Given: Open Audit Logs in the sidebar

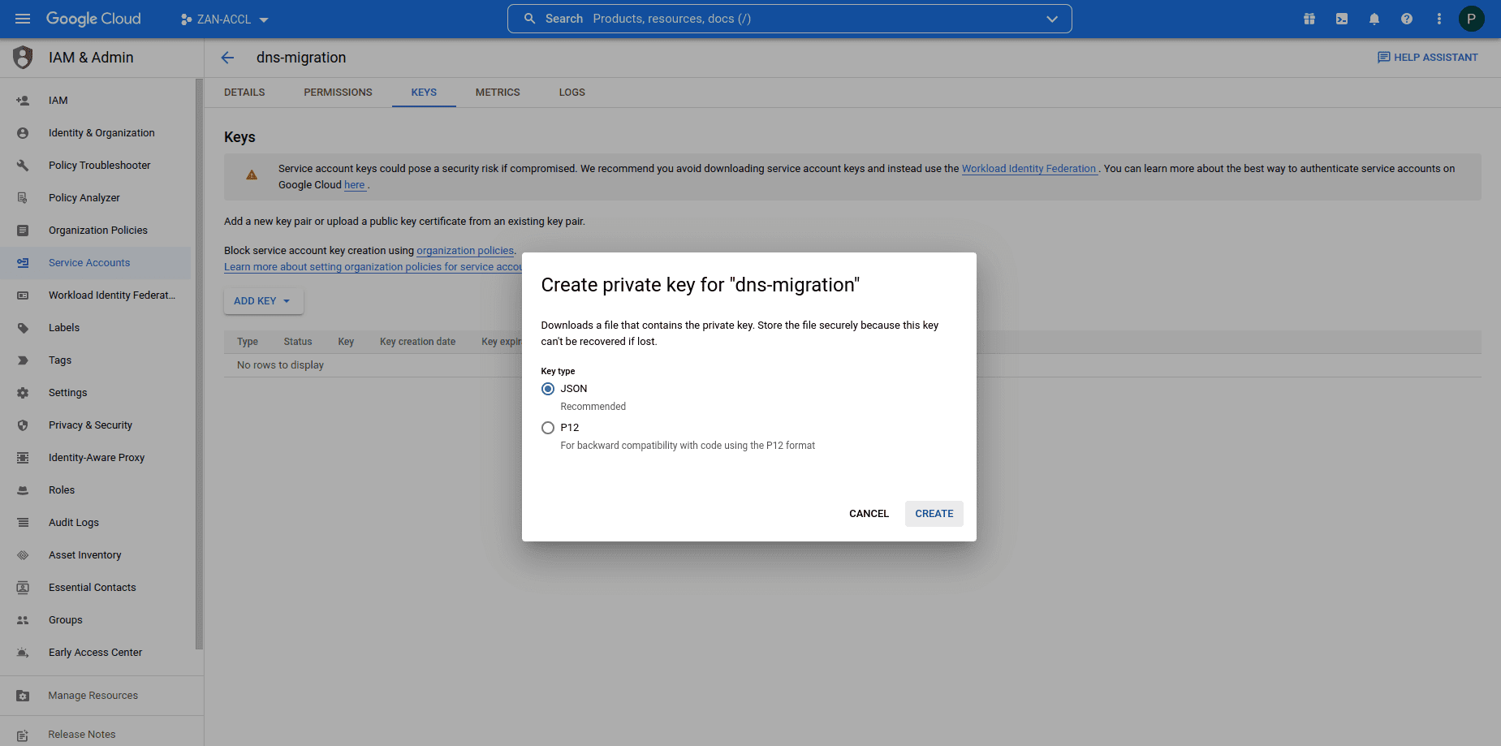Looking at the screenshot, I should [74, 523].
